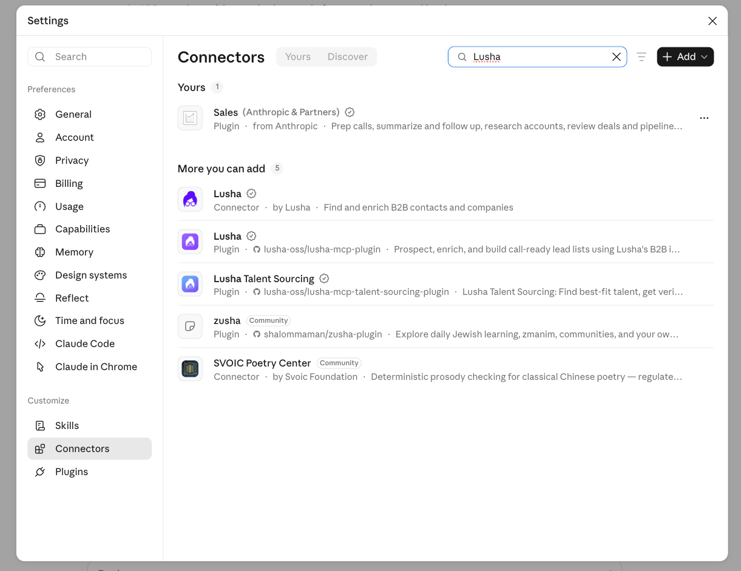Click the Claude in Chrome cursor icon

point(40,367)
